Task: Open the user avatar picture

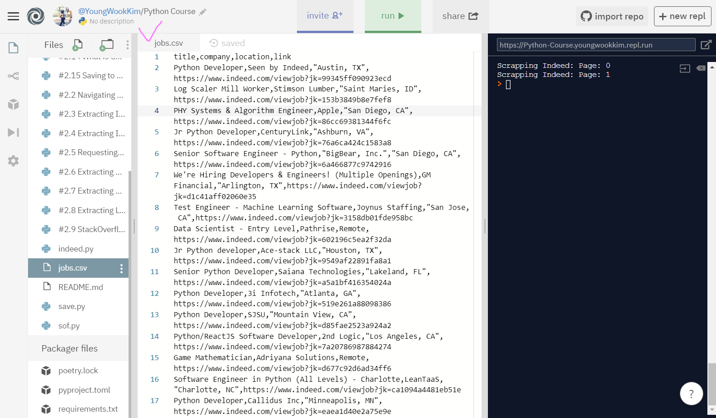Action: click(62, 16)
